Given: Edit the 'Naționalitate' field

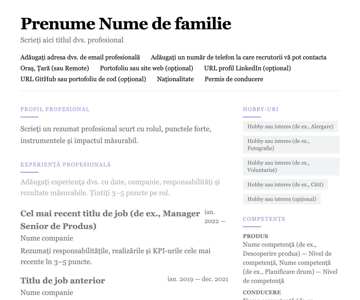Looking at the screenshot, I should (175, 79).
